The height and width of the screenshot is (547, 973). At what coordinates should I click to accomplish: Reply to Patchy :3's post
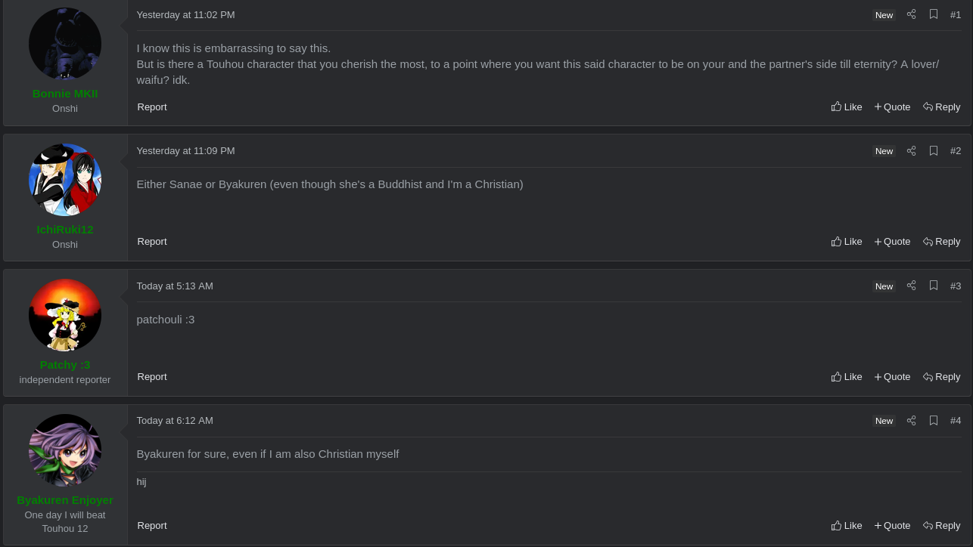click(x=942, y=376)
